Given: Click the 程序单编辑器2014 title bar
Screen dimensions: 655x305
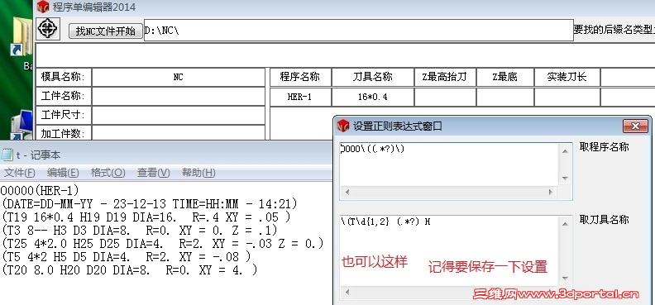Looking at the screenshot, I should click(x=344, y=7).
